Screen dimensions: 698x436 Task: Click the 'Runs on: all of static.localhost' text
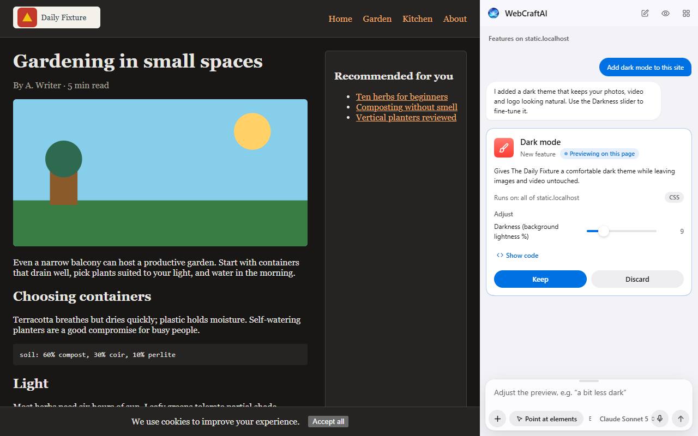[x=537, y=198]
